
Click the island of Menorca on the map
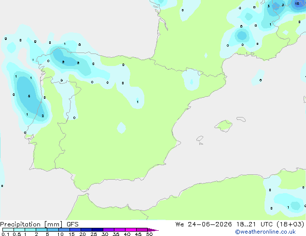241,119
